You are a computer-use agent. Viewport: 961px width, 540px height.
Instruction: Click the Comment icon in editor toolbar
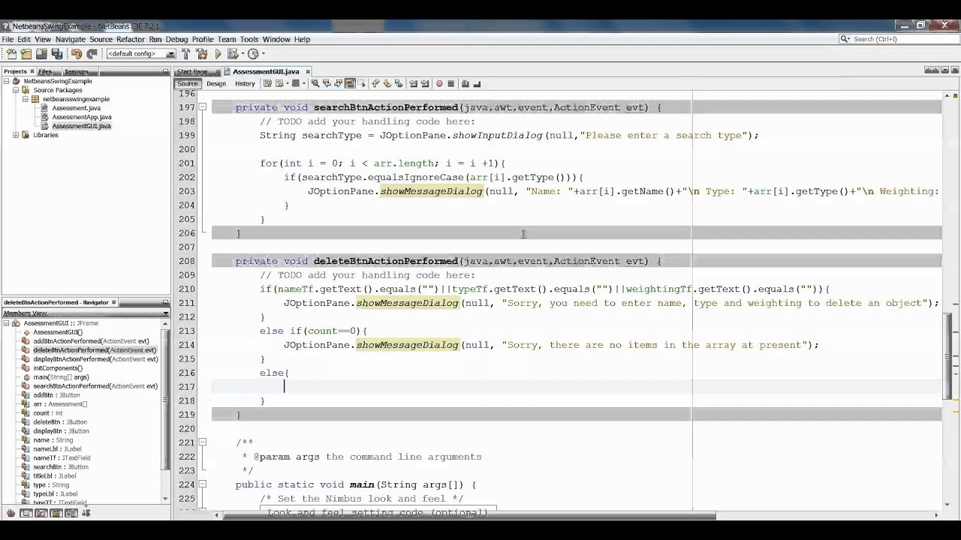point(465,83)
